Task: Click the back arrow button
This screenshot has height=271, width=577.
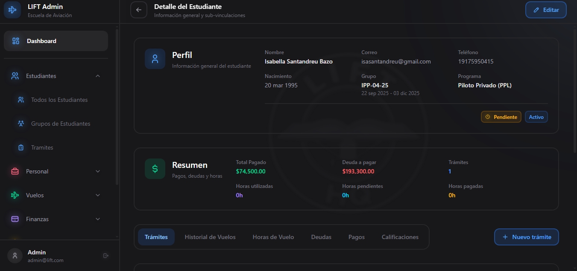Action: coord(139,10)
